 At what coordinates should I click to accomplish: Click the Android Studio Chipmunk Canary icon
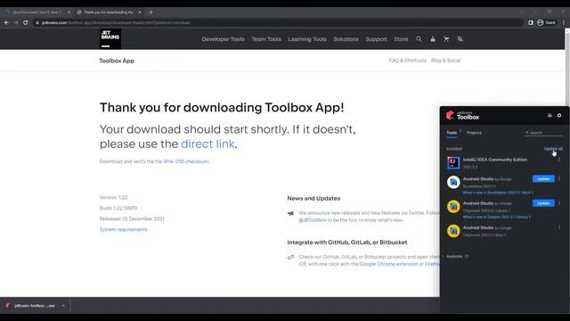pos(453,206)
